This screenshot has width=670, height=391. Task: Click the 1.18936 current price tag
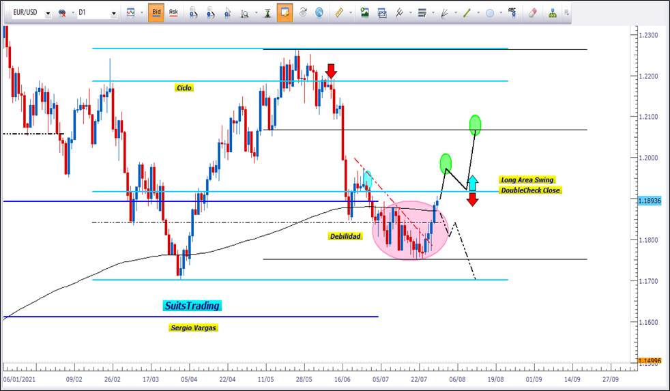(x=652, y=202)
